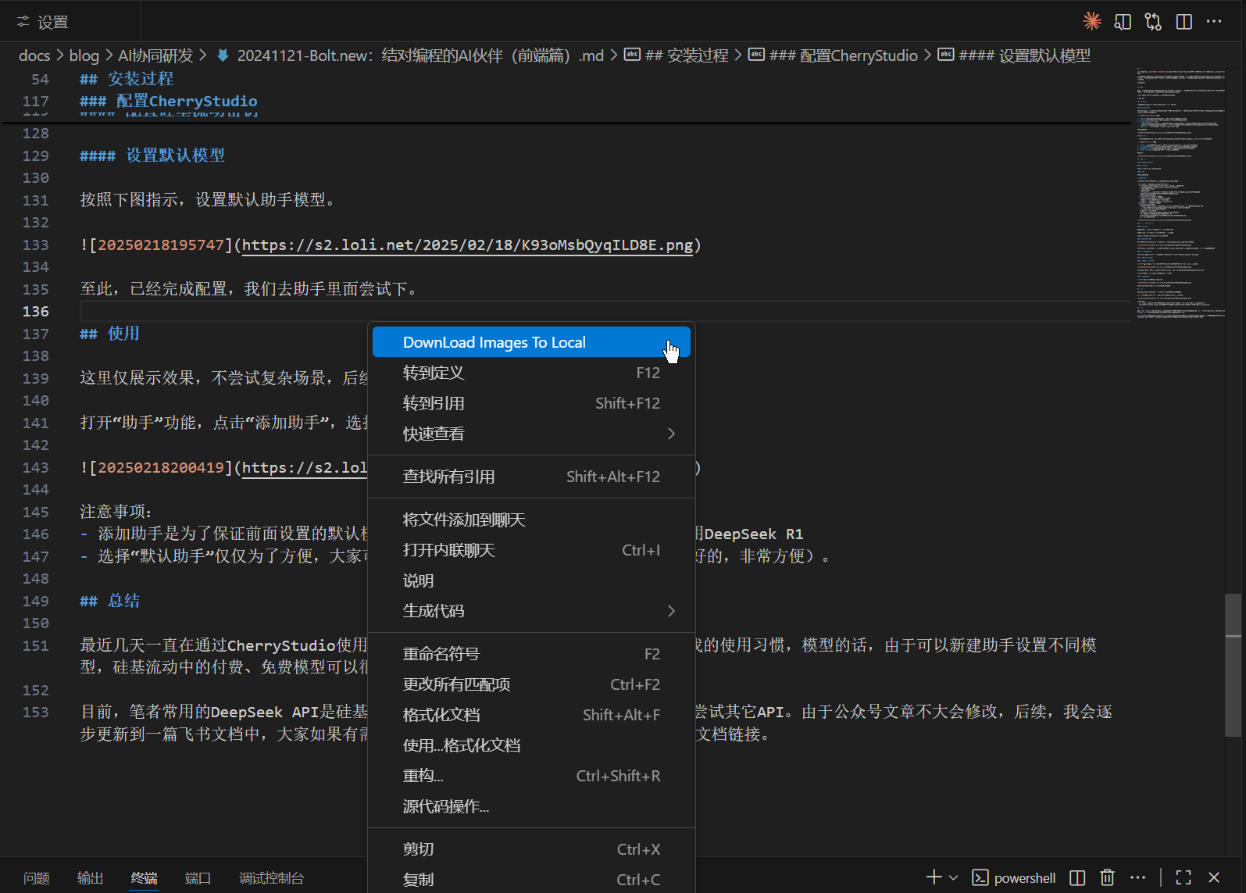Open the K93oMsbQyqILD8E.png image link
This screenshot has height=893, width=1246.
(466, 245)
